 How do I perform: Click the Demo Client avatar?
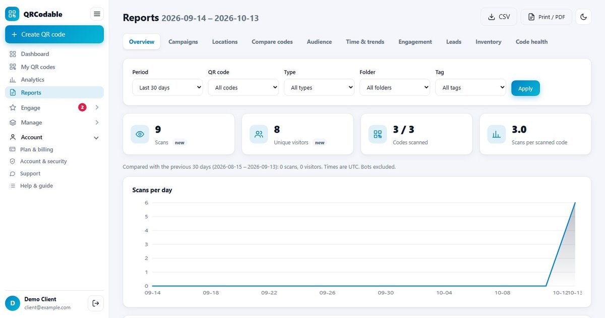pyautogui.click(x=12, y=303)
